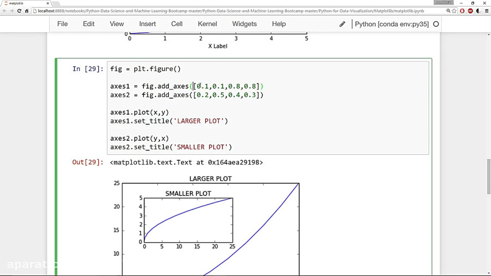Open the Edit menu

(88, 24)
